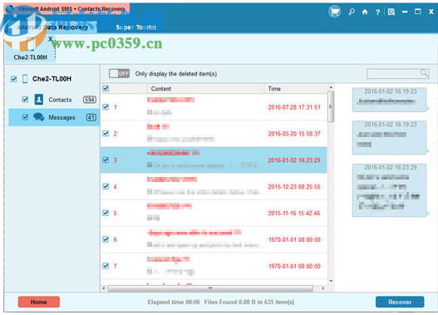438x315 pixels.
Task: Click the horizontal scrollbar thumb
Action: [x=210, y=288]
